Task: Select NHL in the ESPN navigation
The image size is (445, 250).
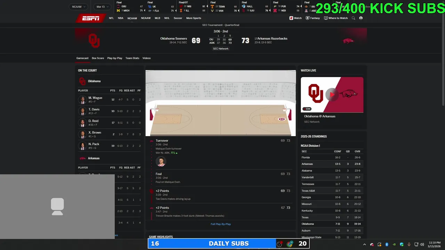Action: coord(167,18)
